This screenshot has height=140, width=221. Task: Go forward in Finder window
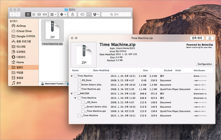coord(17,14)
